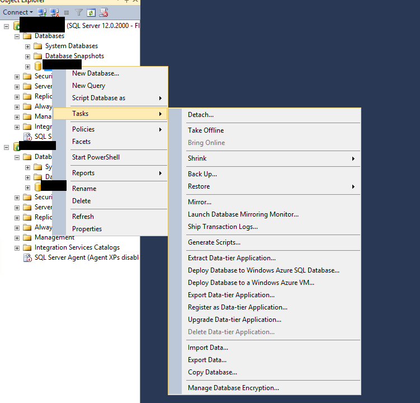Select the System Databases tree item
This screenshot has width=420, height=403.
pos(72,46)
